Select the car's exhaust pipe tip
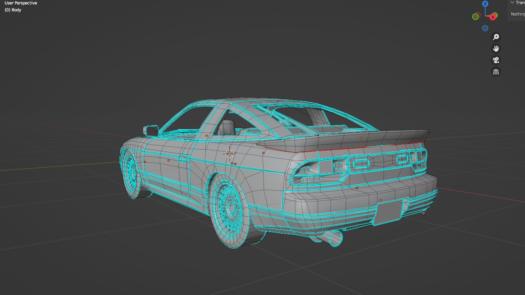525x295 pixels. [335, 238]
